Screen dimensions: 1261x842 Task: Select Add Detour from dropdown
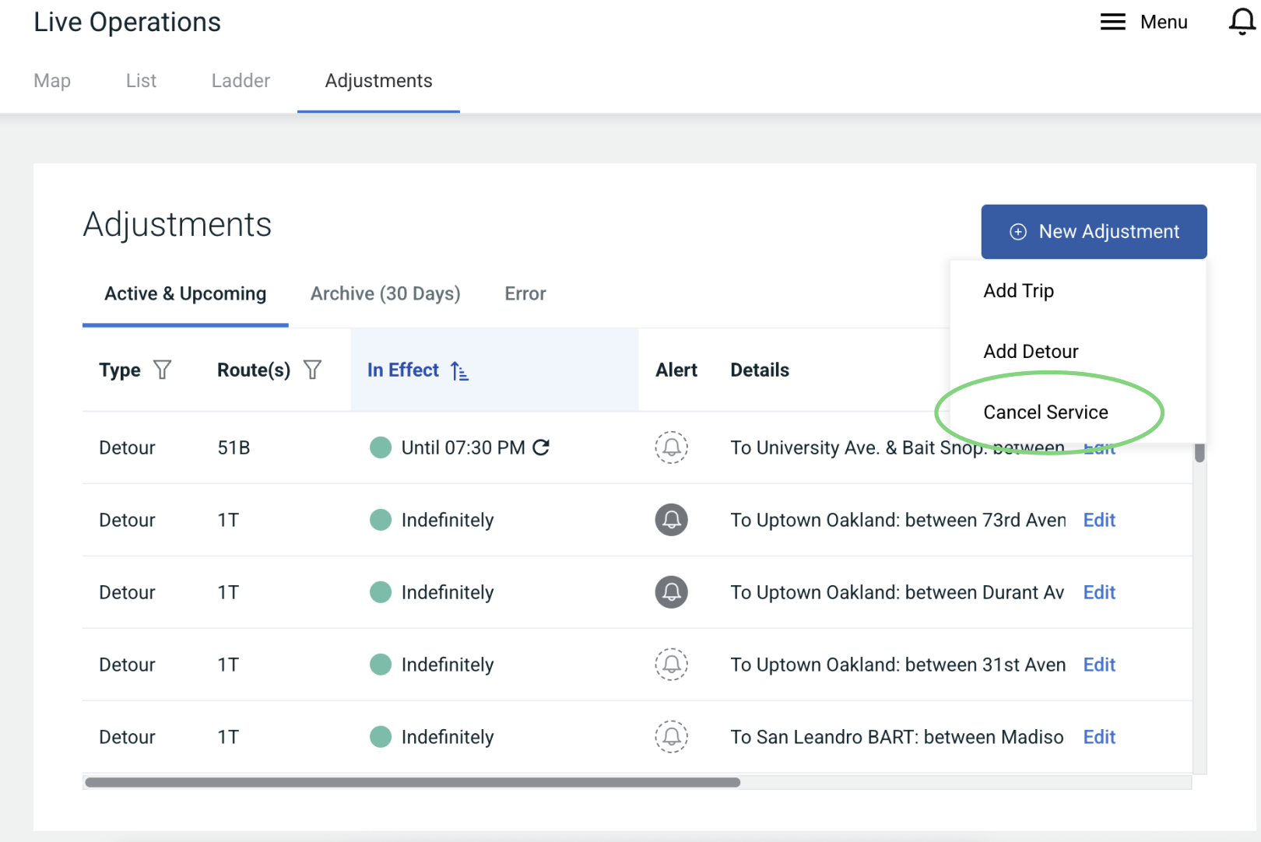coord(1031,352)
